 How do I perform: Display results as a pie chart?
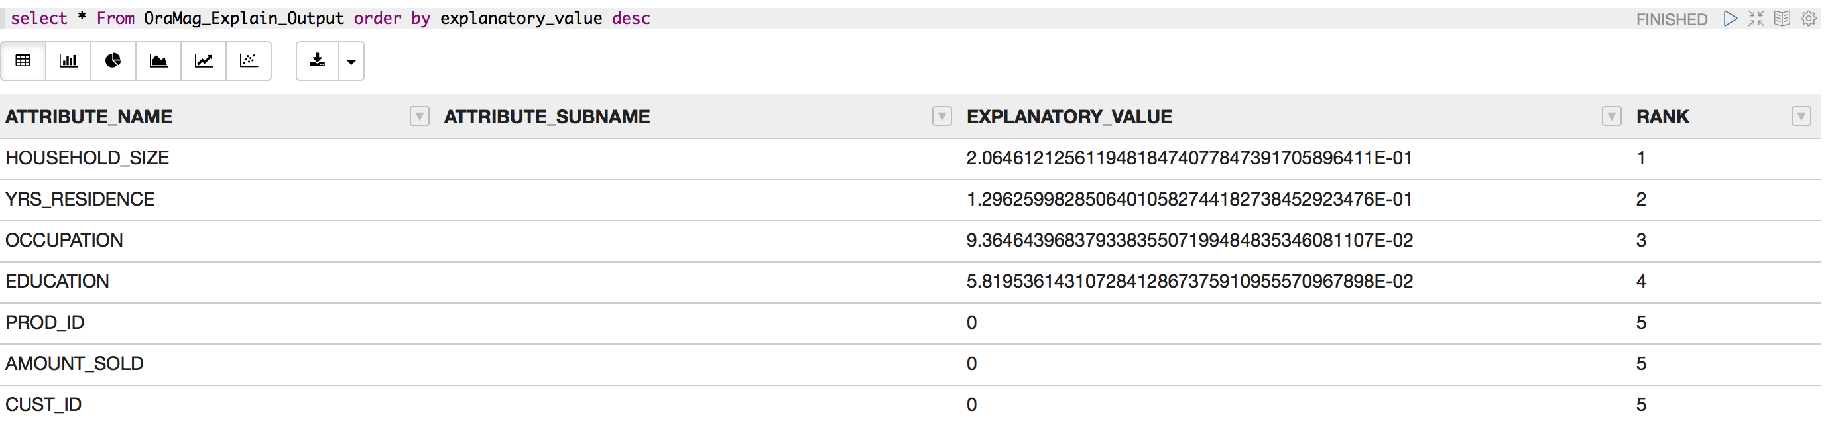(113, 61)
